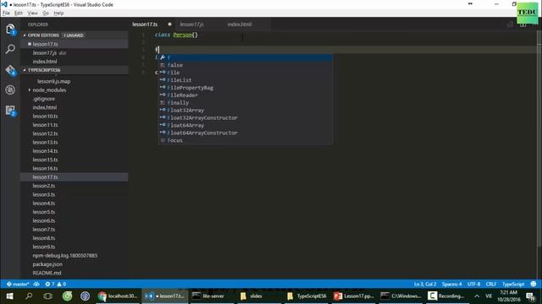542x304 pixels.
Task: Open the Help menu
Action: 58,14
